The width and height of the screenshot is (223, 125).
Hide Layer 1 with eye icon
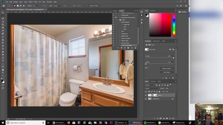coord(146,95)
